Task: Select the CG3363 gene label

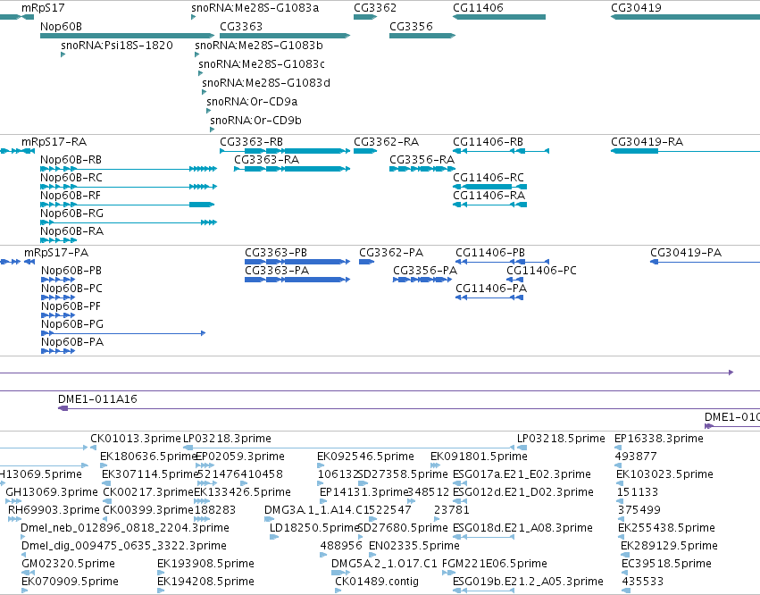Action: click(x=241, y=26)
